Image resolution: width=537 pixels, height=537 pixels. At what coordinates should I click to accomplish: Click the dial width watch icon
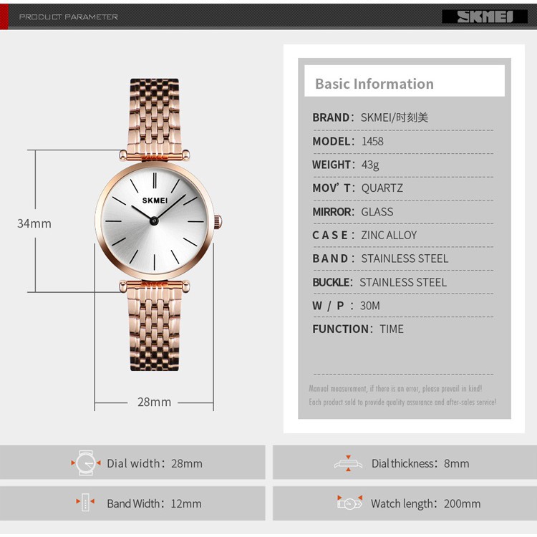click(86, 463)
